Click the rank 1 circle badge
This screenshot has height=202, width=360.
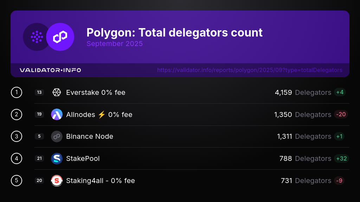tap(17, 92)
